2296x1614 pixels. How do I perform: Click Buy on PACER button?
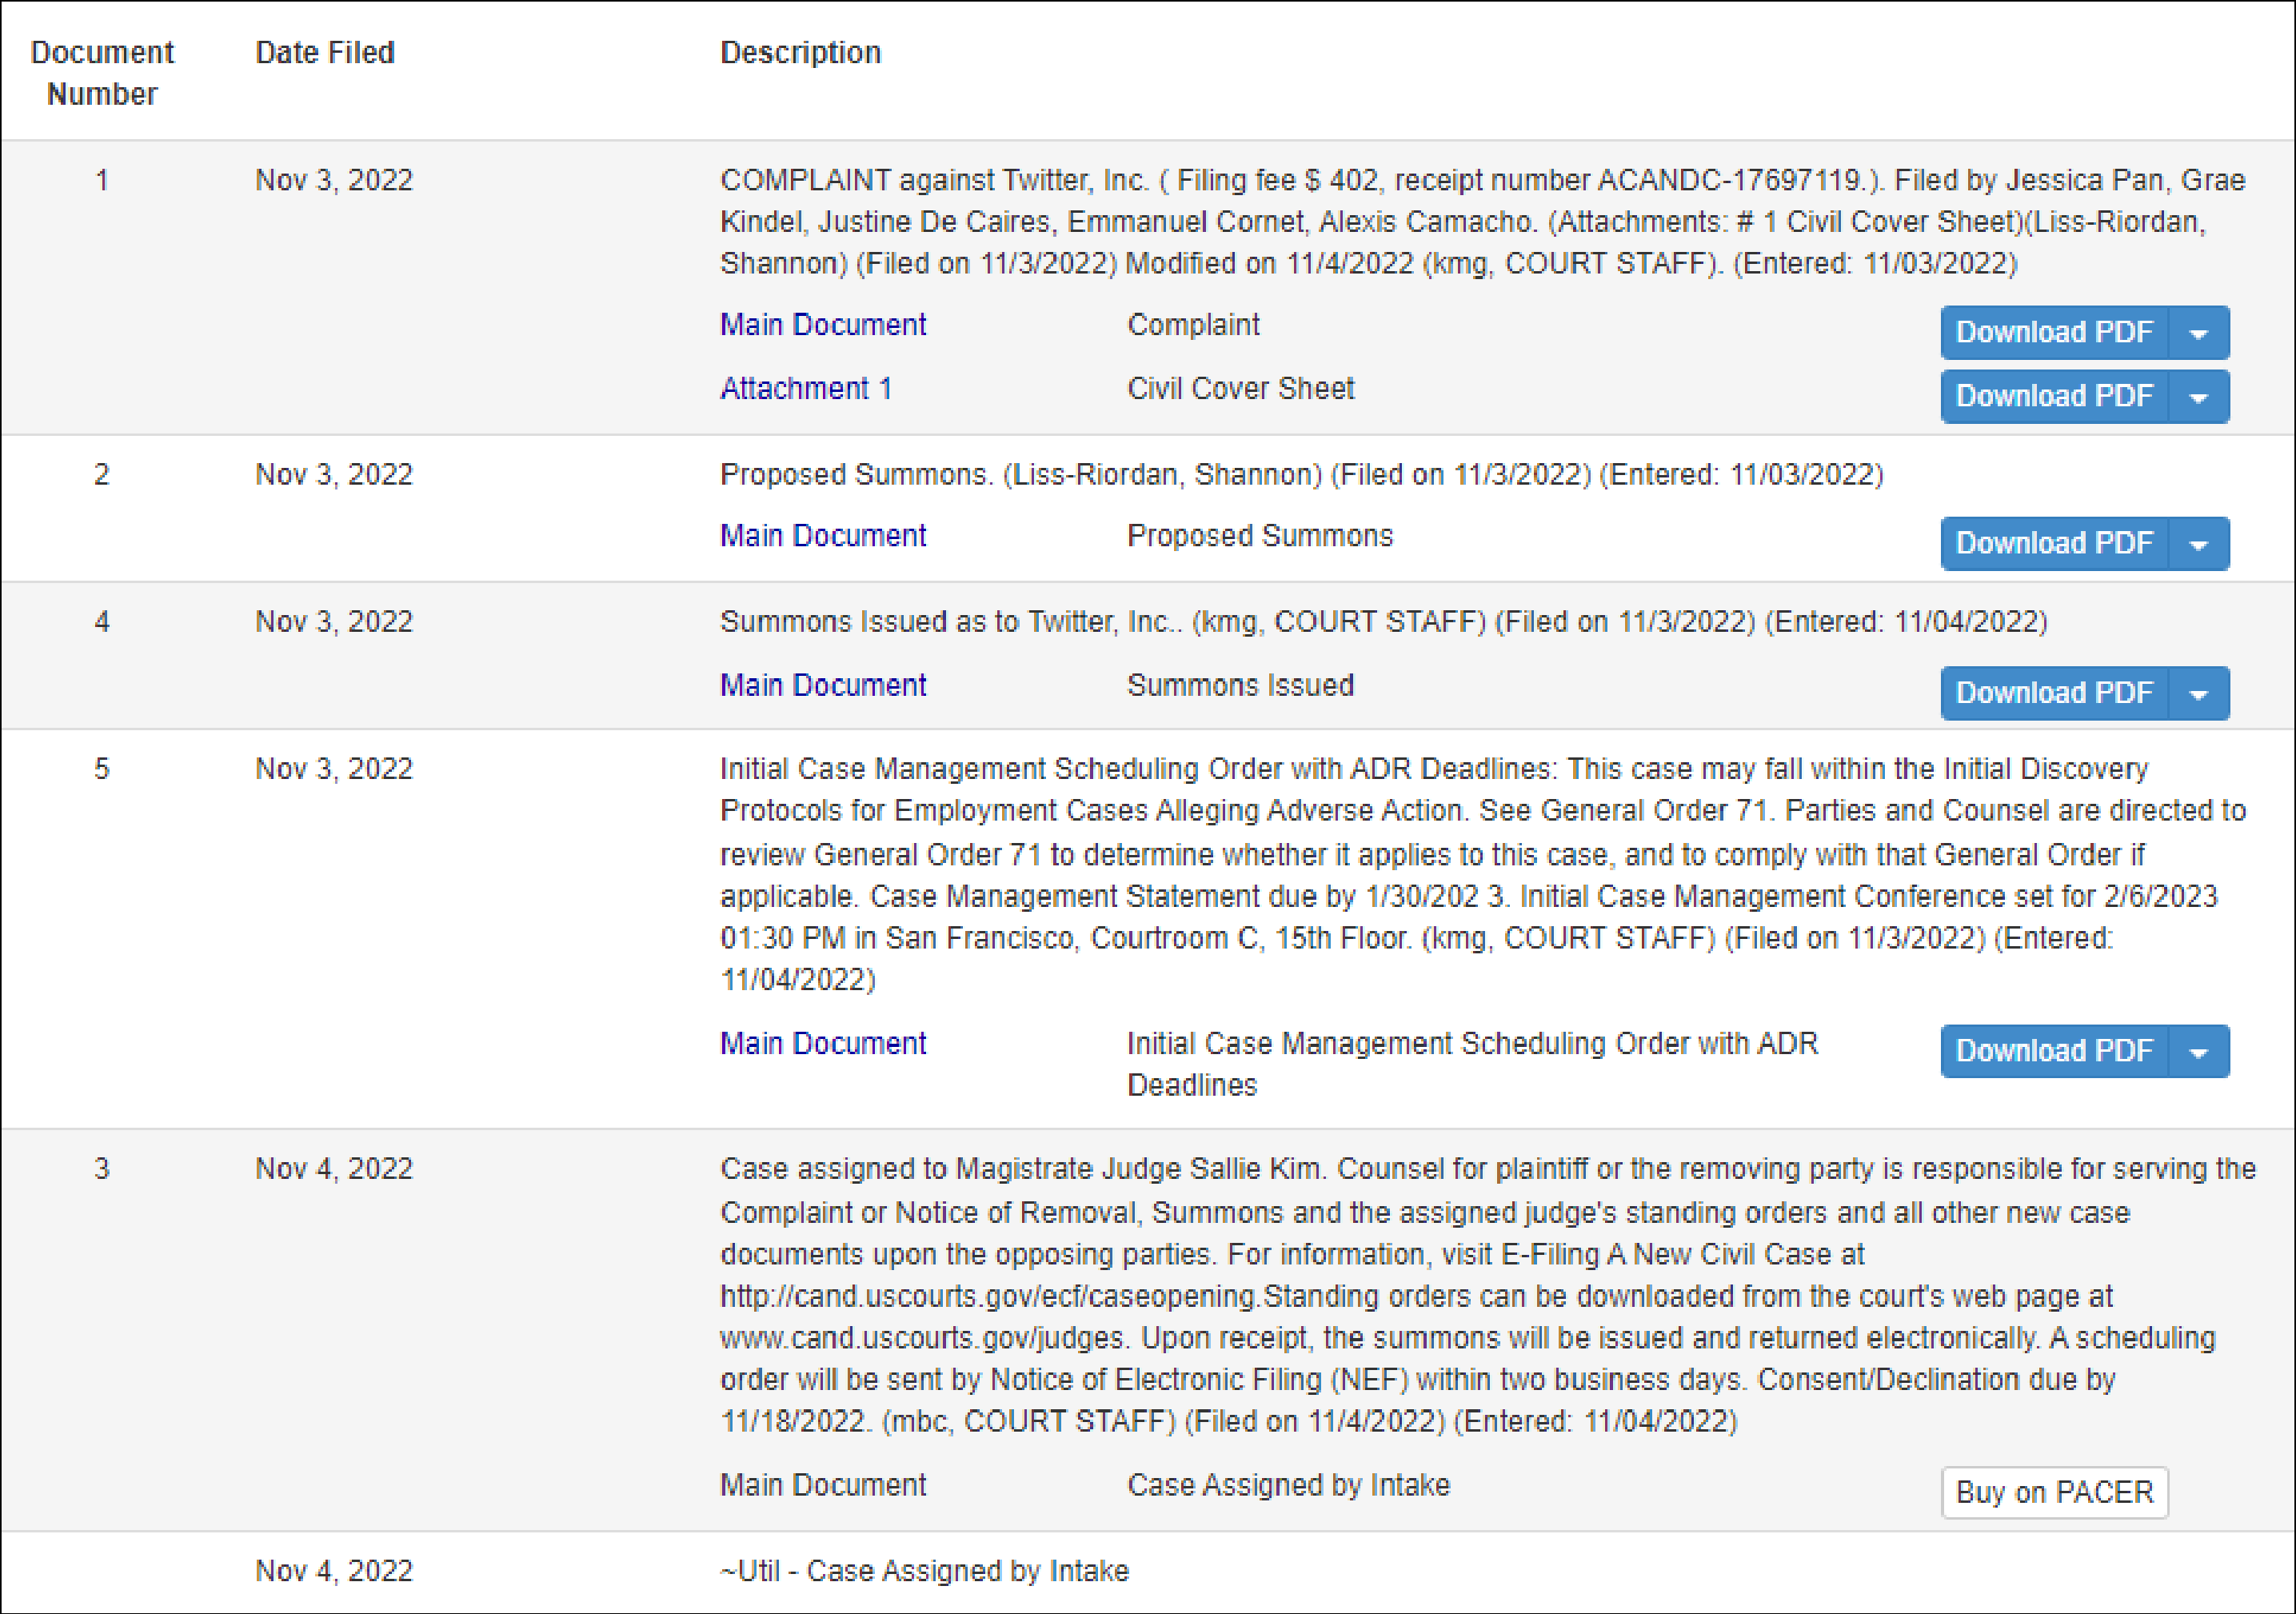(2054, 1492)
